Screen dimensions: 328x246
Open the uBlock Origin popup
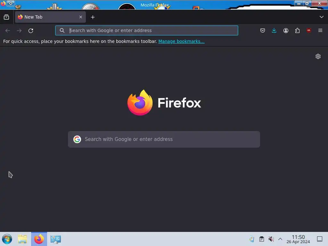click(309, 30)
